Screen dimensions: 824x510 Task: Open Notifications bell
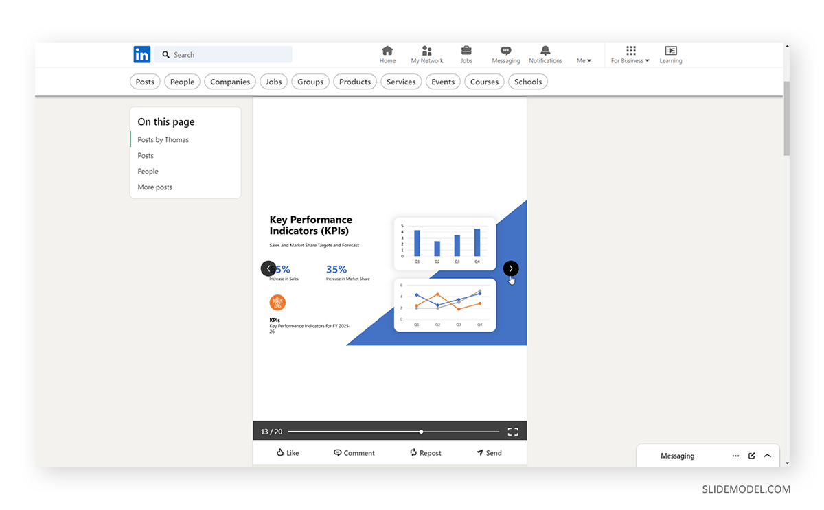click(x=546, y=55)
